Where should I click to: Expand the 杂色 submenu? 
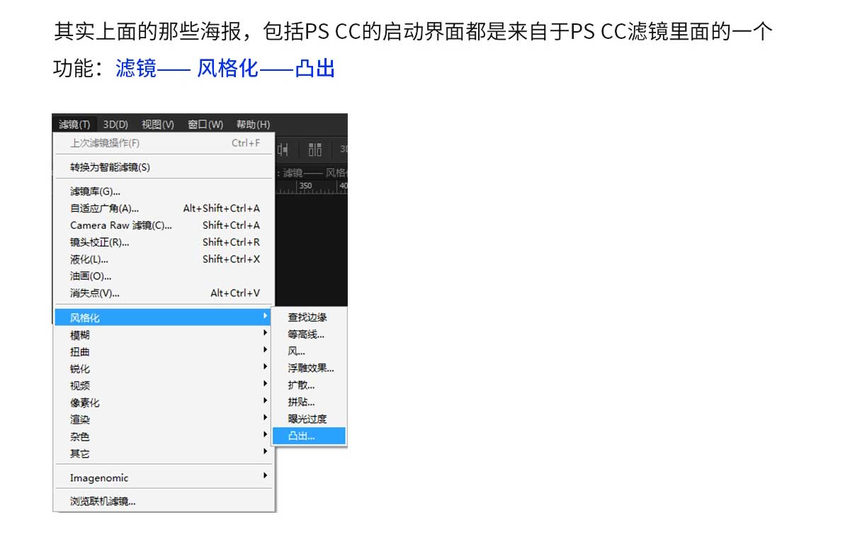pos(164,436)
